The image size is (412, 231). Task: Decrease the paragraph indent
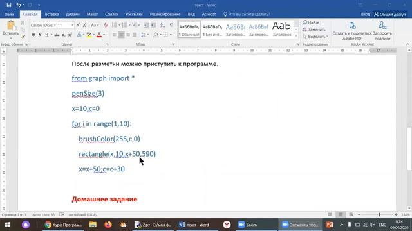coord(147,25)
